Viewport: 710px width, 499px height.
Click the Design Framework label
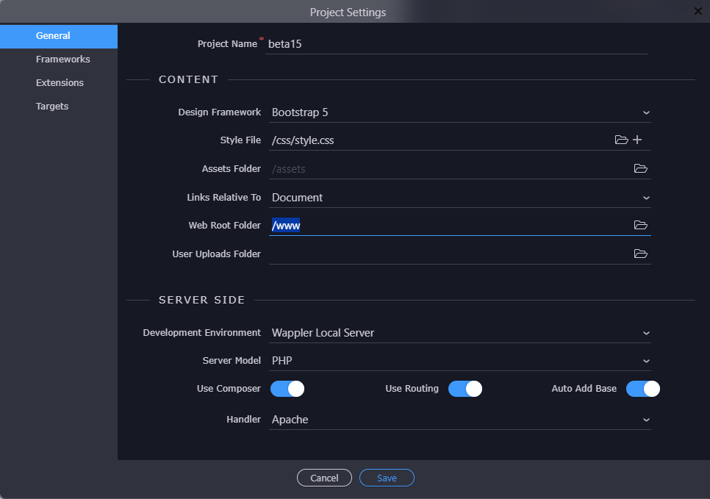point(219,112)
